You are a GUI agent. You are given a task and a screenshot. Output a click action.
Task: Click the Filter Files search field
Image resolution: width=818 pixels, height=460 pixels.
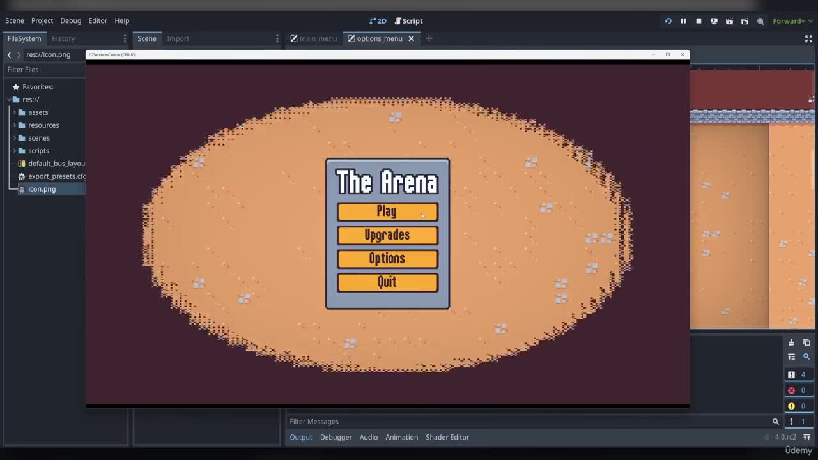tap(45, 70)
